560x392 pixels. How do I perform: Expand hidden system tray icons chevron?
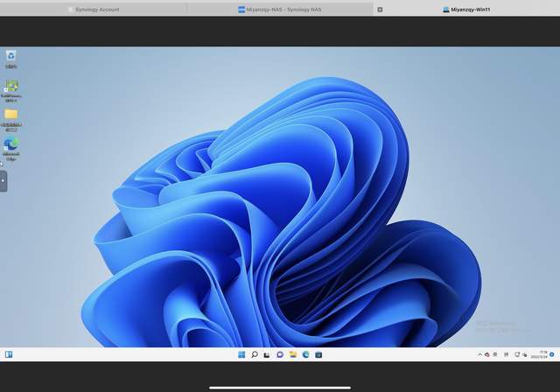point(479,354)
